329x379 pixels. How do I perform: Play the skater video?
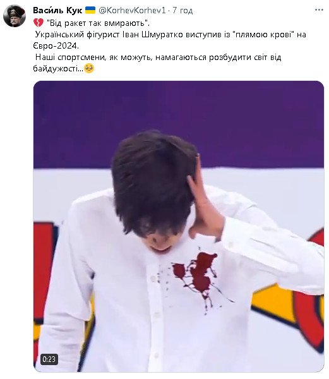(x=179, y=227)
